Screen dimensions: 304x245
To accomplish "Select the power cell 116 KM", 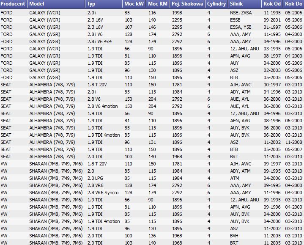I will click(x=152, y=13).
